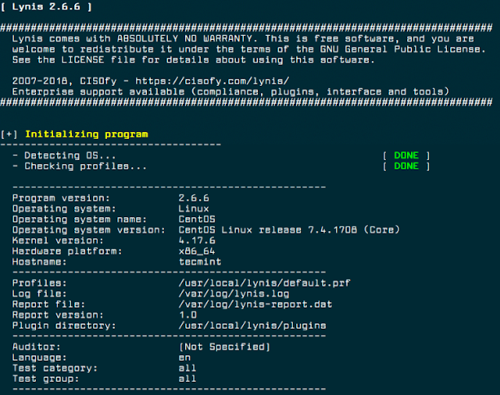Click the 'Lynis 2.6.6' title text
This screenshot has height=395, width=500.
(46, 7)
